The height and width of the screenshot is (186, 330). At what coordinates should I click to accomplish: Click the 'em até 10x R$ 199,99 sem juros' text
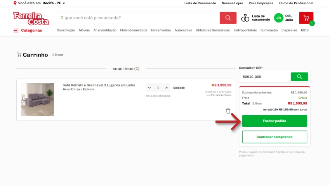point(285,110)
